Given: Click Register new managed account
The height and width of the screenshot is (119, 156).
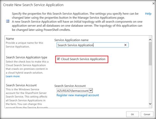Looking at the screenshot, I should pos(77,95).
